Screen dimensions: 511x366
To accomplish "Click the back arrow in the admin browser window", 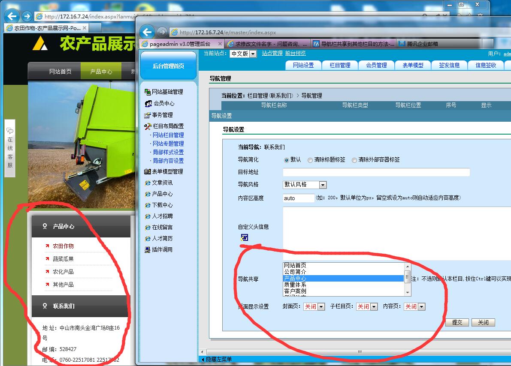I will [147, 32].
